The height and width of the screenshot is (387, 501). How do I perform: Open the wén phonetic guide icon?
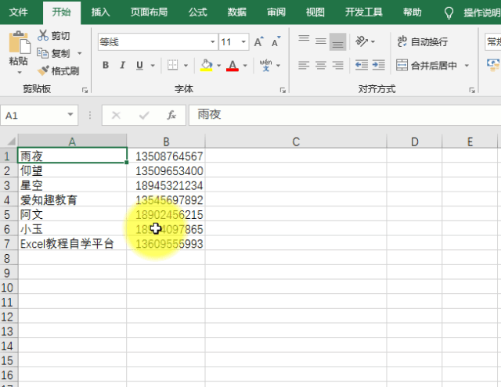[x=265, y=66]
